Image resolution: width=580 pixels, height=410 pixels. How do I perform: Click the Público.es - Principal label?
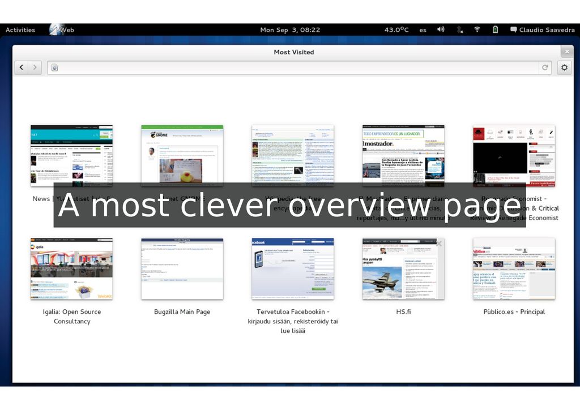coord(514,312)
